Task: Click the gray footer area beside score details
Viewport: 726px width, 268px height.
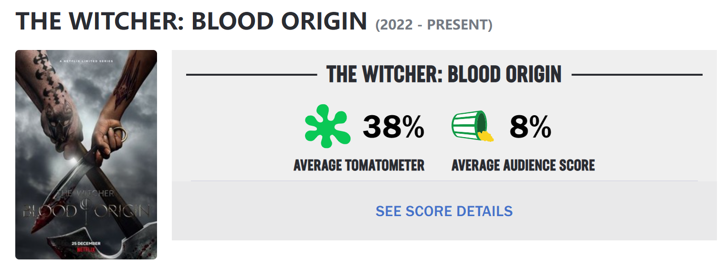Action: pos(616,211)
